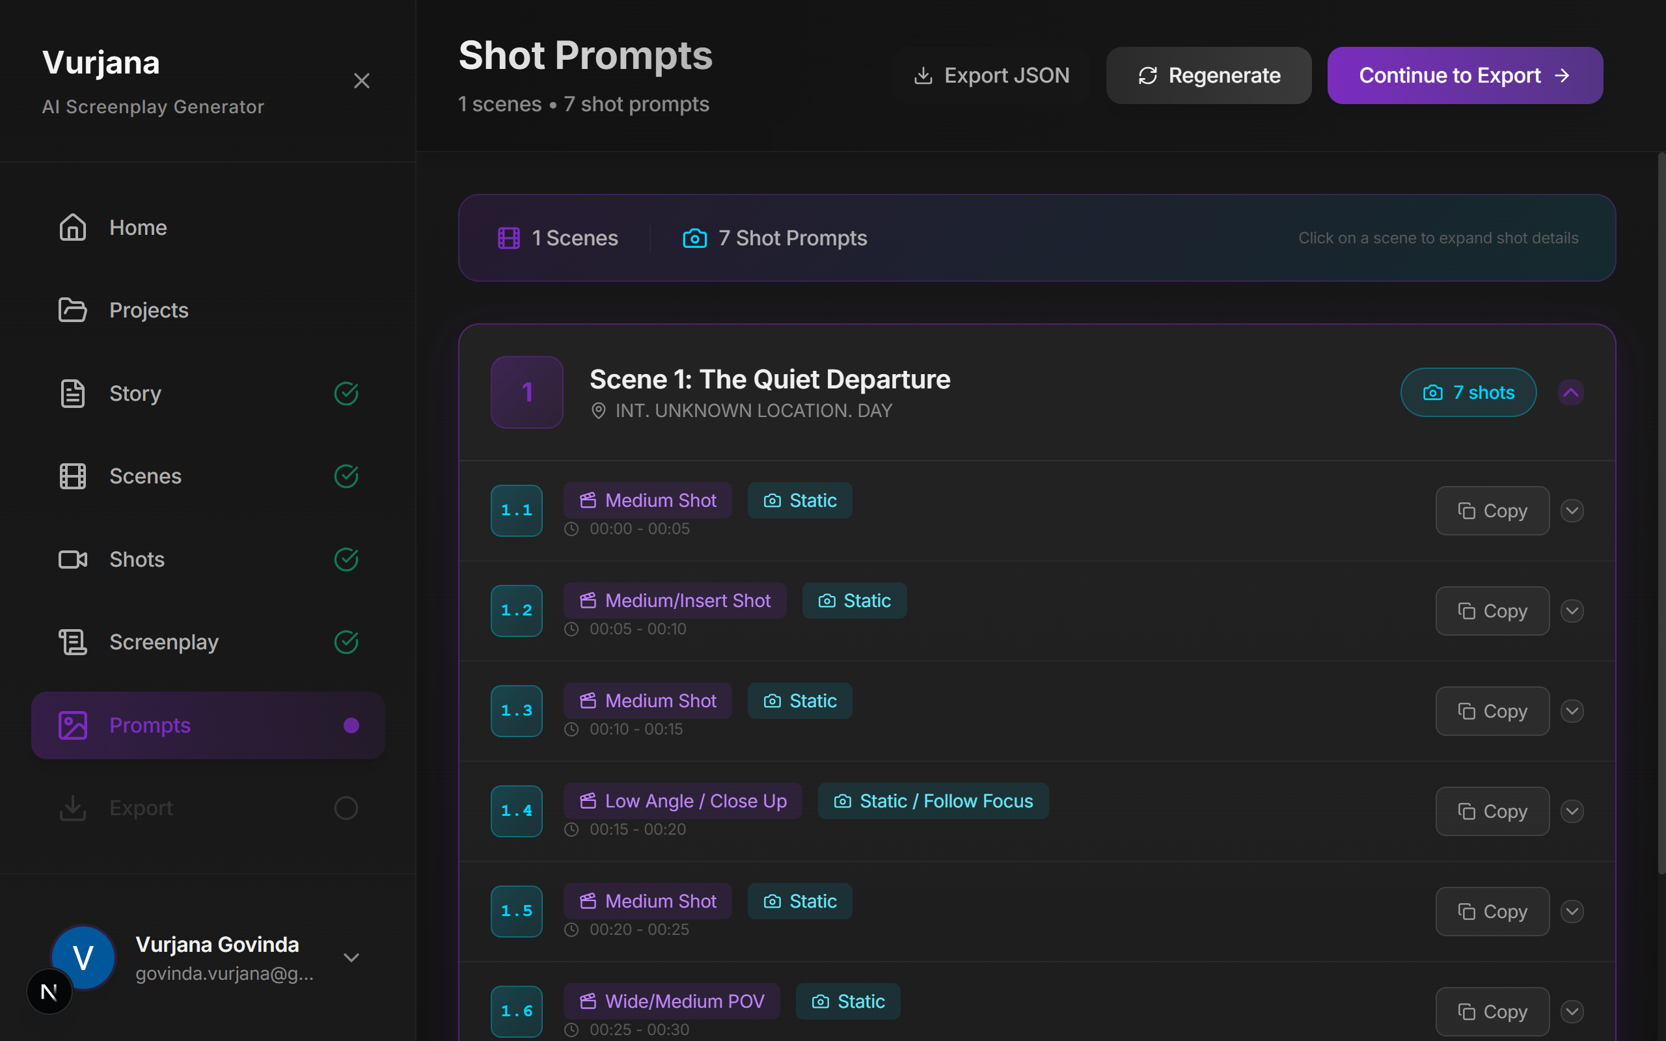The image size is (1666, 1041).
Task: Click the Scenes film strip icon
Action: (72, 476)
